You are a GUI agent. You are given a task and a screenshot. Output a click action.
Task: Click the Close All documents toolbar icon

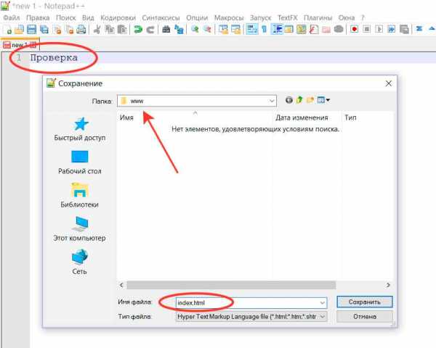69,30
